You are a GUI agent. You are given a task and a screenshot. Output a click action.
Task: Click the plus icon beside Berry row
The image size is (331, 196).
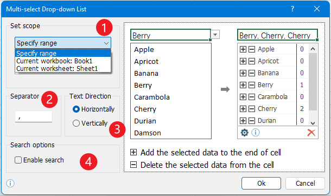243,85
